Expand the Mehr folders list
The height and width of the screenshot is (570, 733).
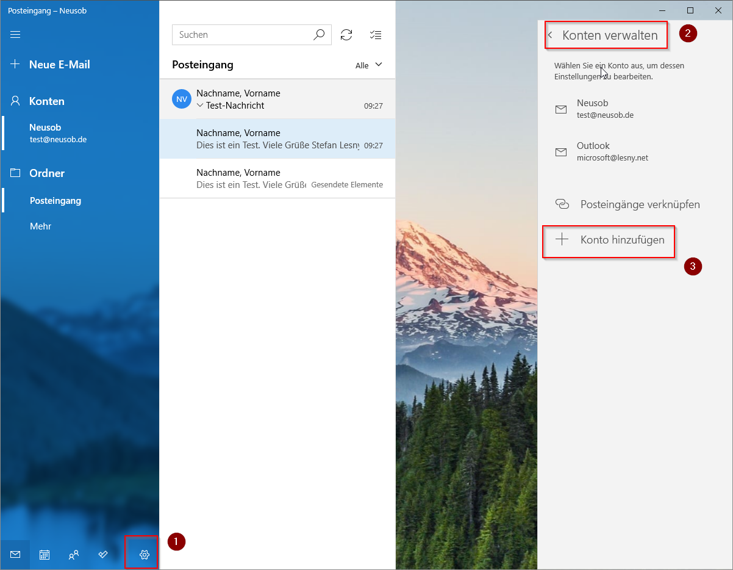coord(41,226)
